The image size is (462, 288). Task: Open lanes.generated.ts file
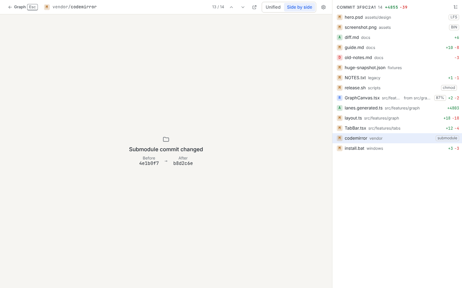pos(397,108)
